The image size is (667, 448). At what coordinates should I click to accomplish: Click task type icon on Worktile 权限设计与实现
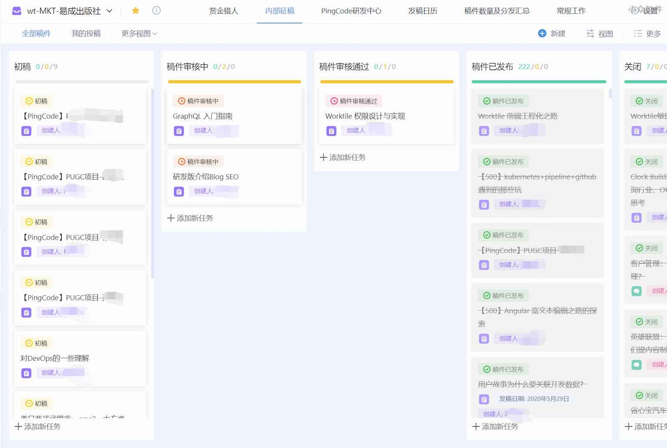coord(331,131)
